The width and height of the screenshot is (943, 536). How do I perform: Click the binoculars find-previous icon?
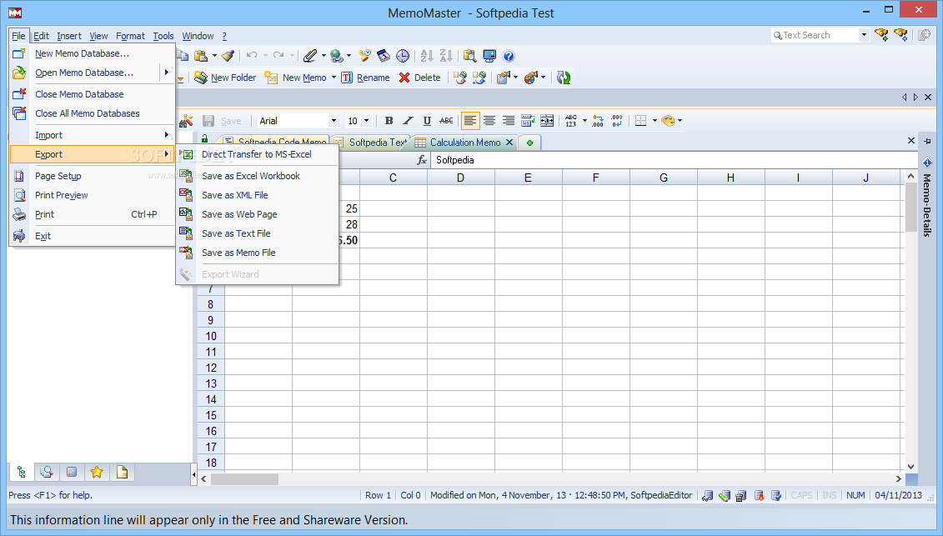900,35
